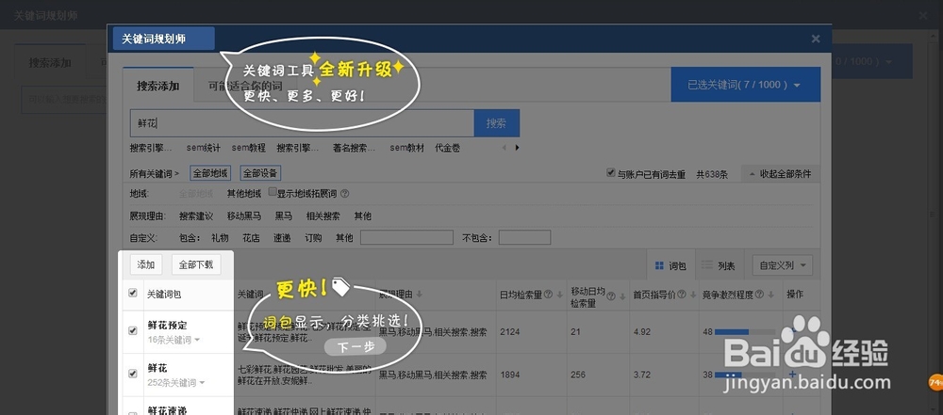This screenshot has width=943, height=415.
Task: Click sort arrow for 移动日均检索量 column
Action: [x=621, y=296]
